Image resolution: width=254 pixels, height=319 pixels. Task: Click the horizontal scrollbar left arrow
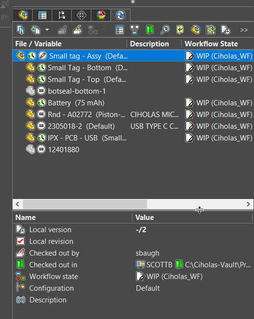pos(18,204)
